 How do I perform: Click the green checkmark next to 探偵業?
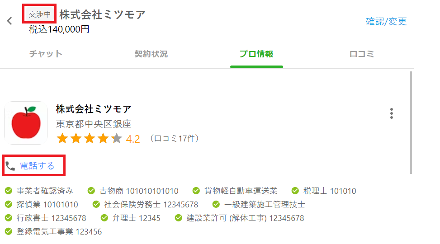[x=9, y=204]
